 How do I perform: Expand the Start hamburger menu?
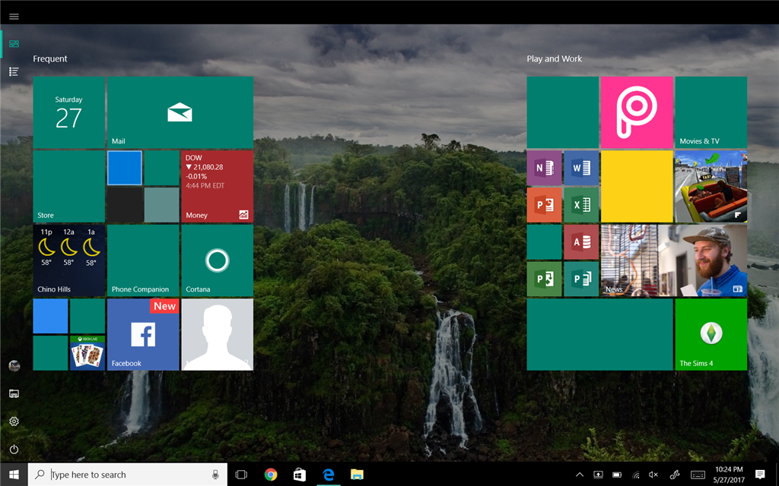14,17
